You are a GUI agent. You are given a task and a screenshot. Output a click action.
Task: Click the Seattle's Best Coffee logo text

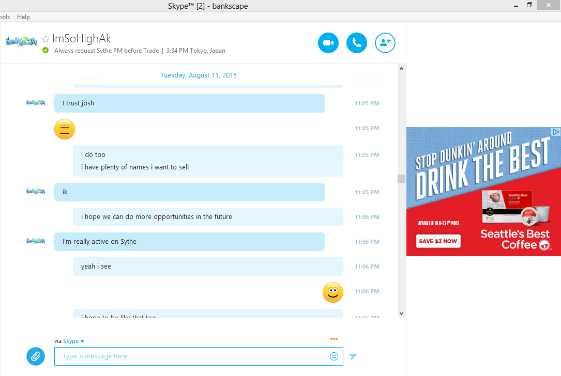tap(515, 239)
